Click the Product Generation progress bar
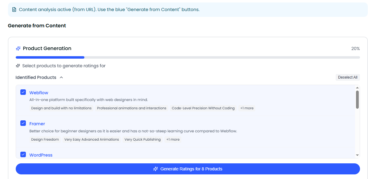The width and height of the screenshot is (368, 179). pos(188,57)
